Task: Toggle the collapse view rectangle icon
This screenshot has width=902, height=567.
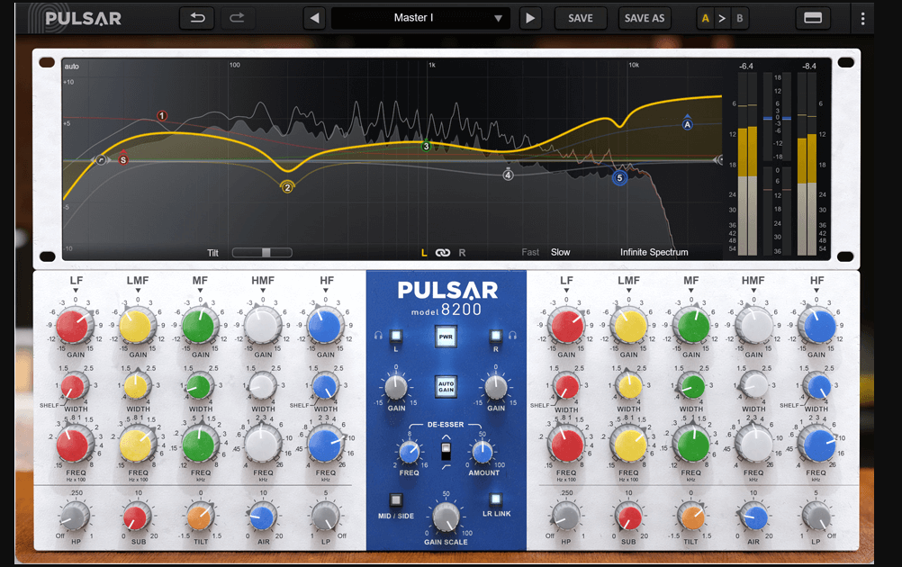Action: [x=812, y=18]
